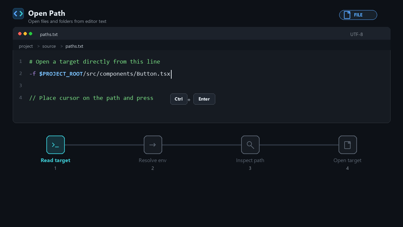Click the 'Resolve env' step label

153,160
